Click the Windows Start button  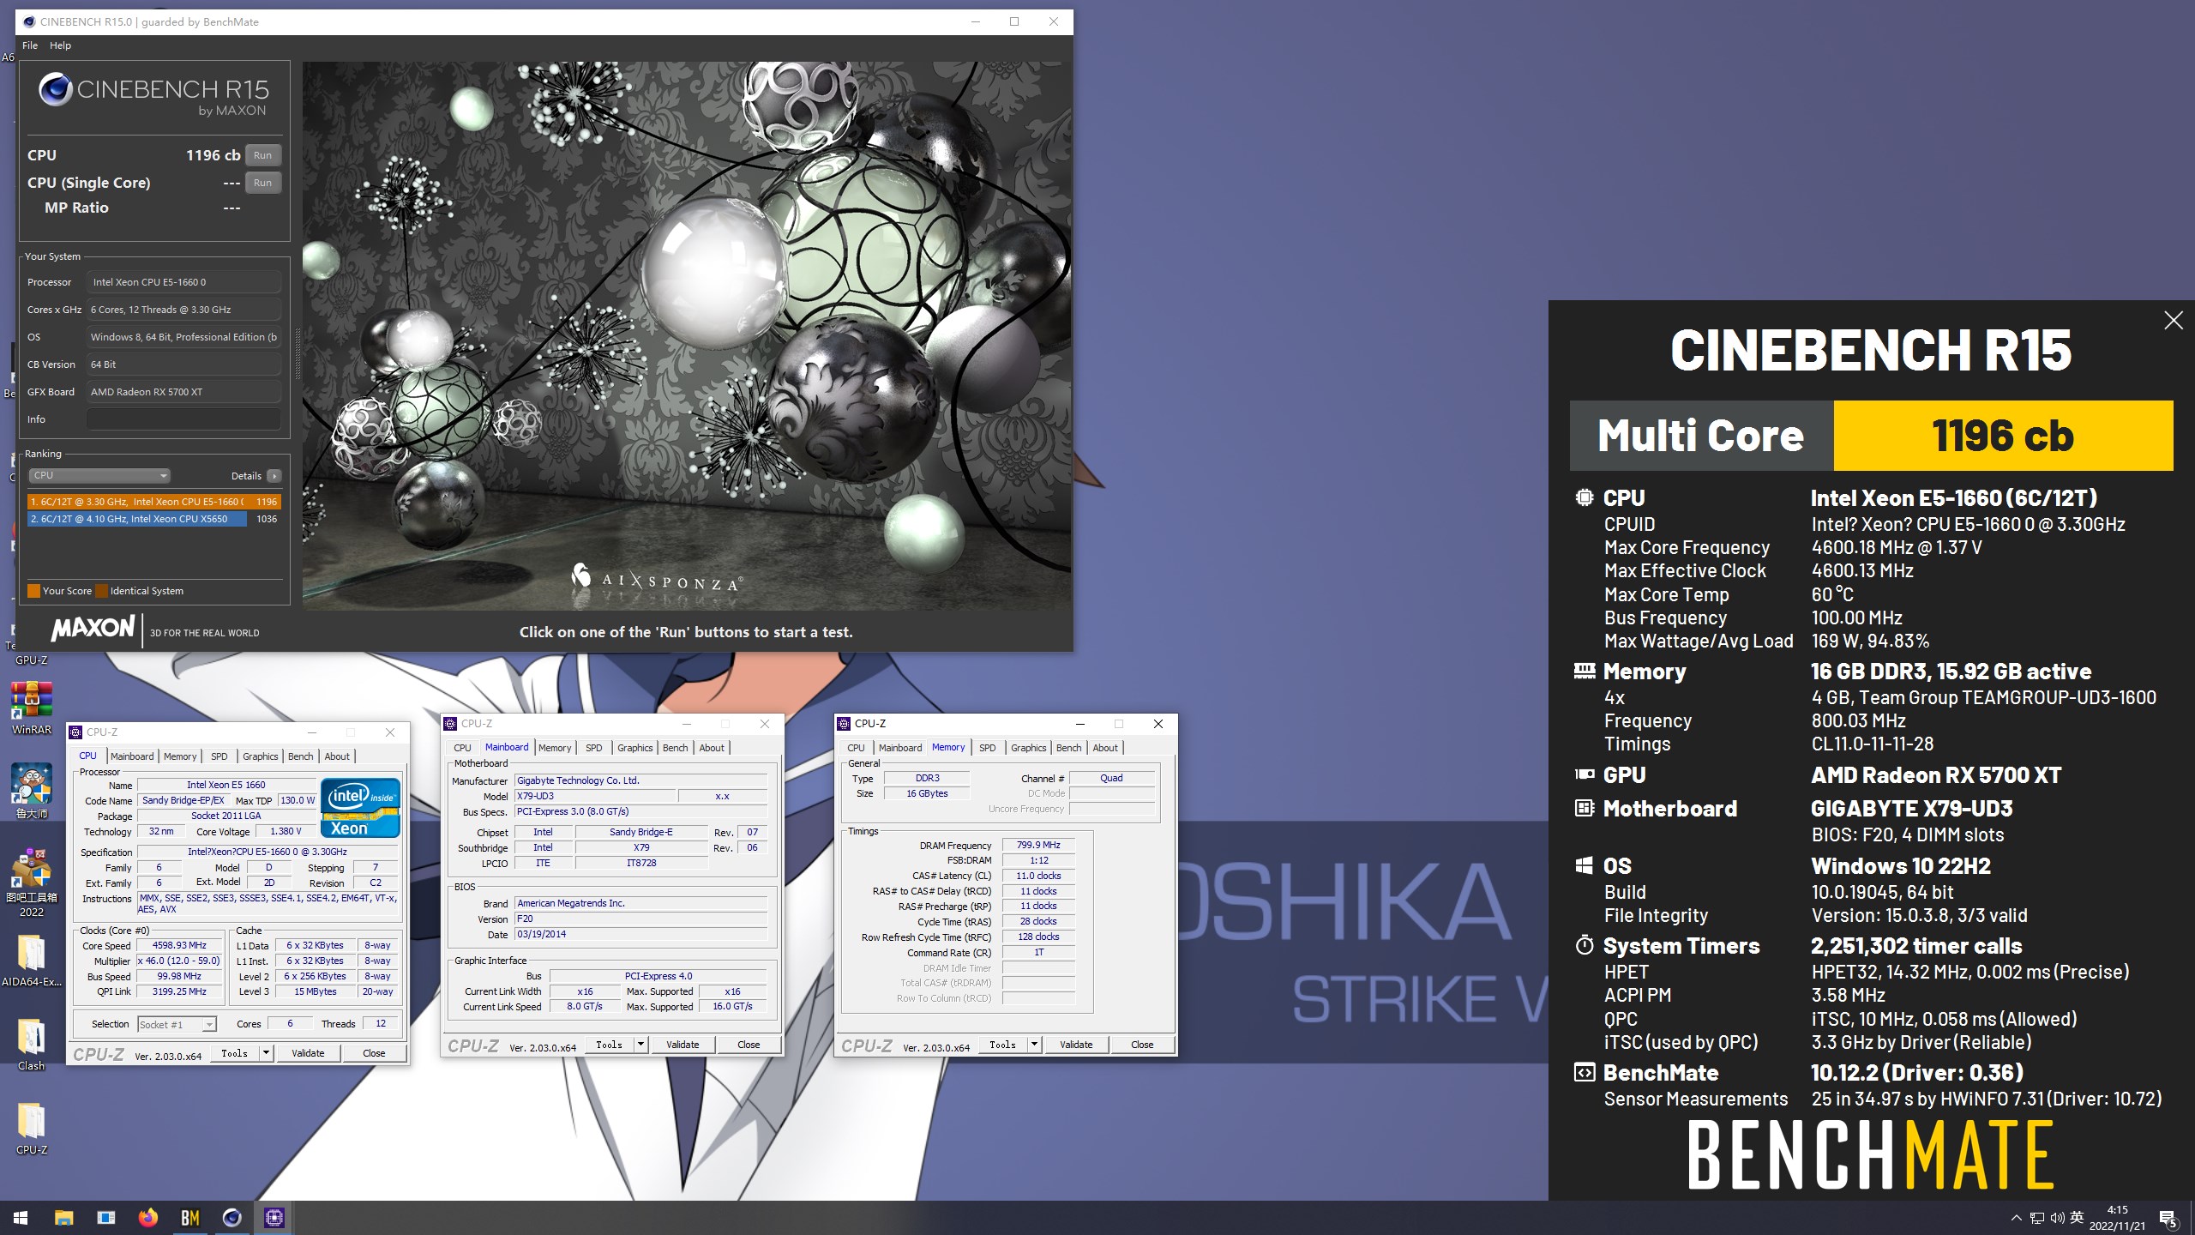coord(21,1218)
